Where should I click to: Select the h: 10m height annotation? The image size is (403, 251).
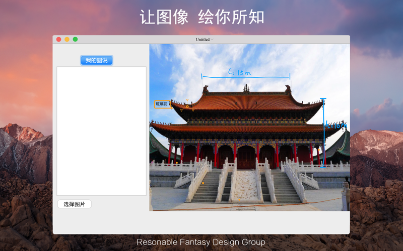336,125
